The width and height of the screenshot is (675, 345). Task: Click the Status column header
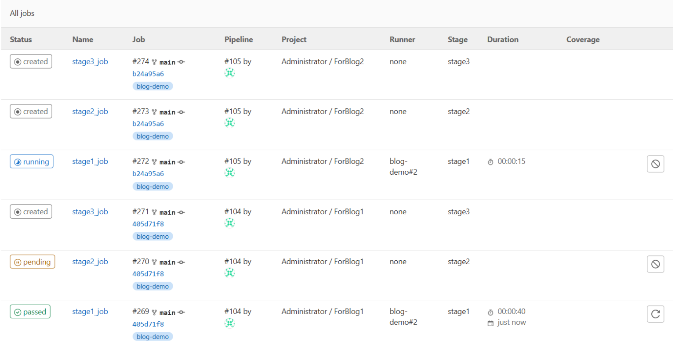[20, 39]
